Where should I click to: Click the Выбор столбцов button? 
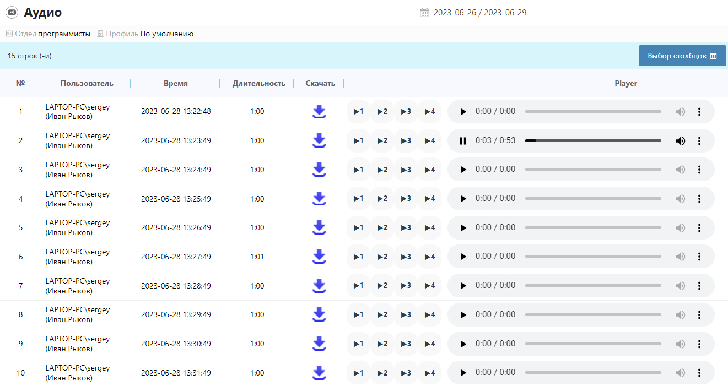tap(682, 56)
